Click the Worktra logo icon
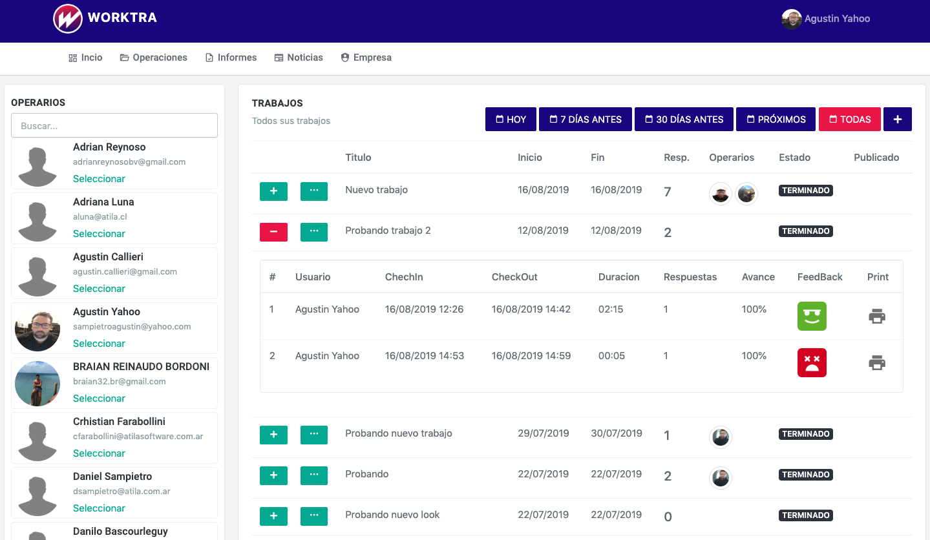 coord(68,19)
